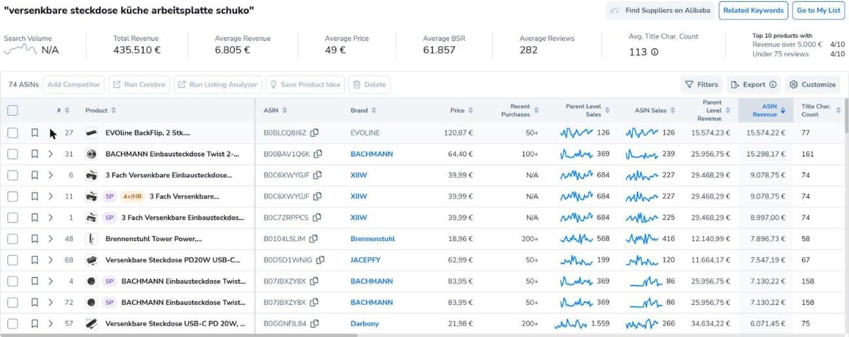Expand row 31 BACHMANN variations chevron

pyautogui.click(x=50, y=154)
